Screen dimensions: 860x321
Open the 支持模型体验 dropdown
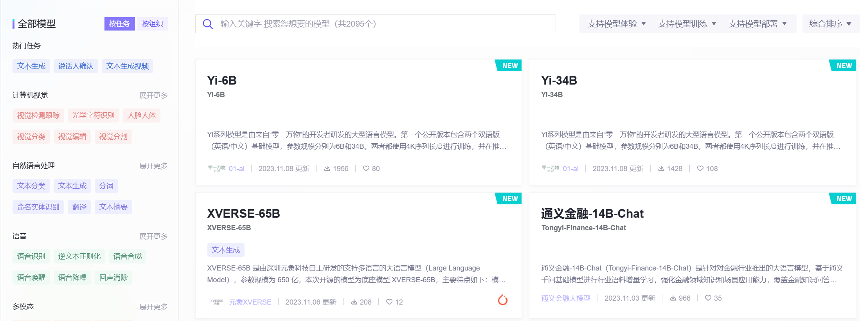[616, 24]
